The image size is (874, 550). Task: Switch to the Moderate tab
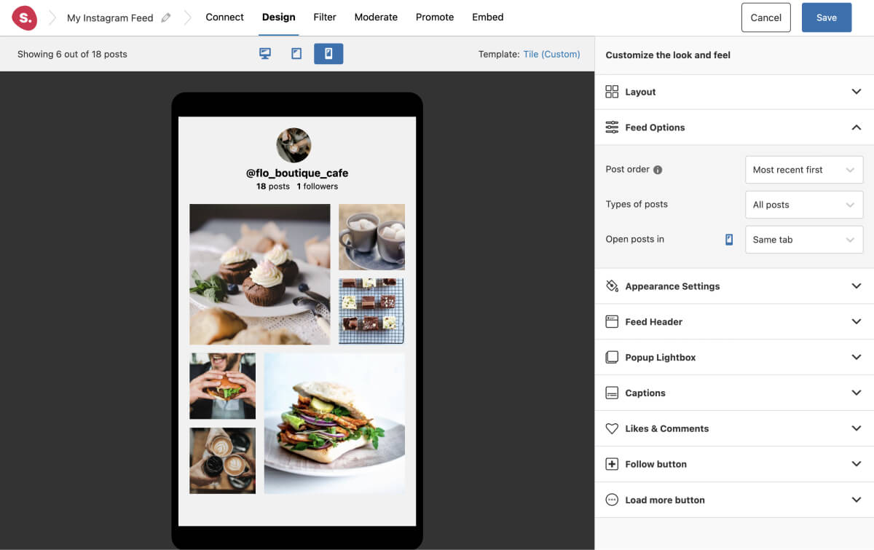tap(376, 17)
